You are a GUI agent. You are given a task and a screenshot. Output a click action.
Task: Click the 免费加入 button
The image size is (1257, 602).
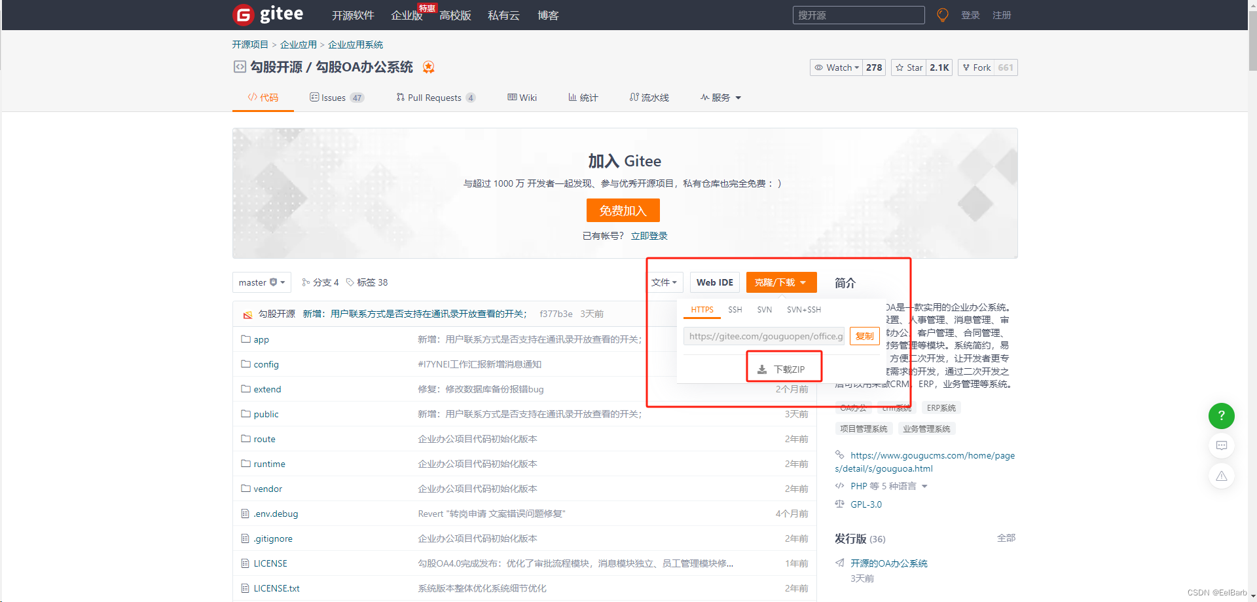623,210
